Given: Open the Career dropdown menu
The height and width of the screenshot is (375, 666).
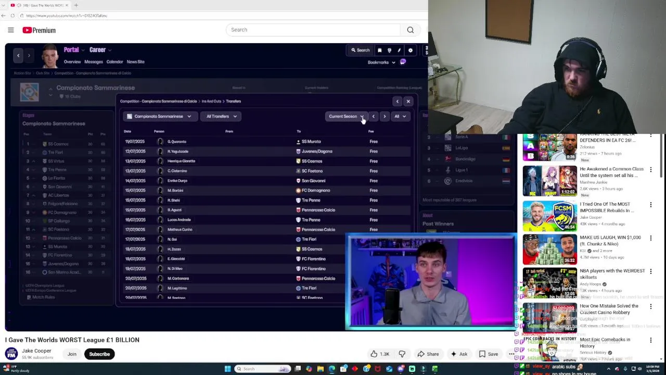Looking at the screenshot, I should [x=100, y=50].
